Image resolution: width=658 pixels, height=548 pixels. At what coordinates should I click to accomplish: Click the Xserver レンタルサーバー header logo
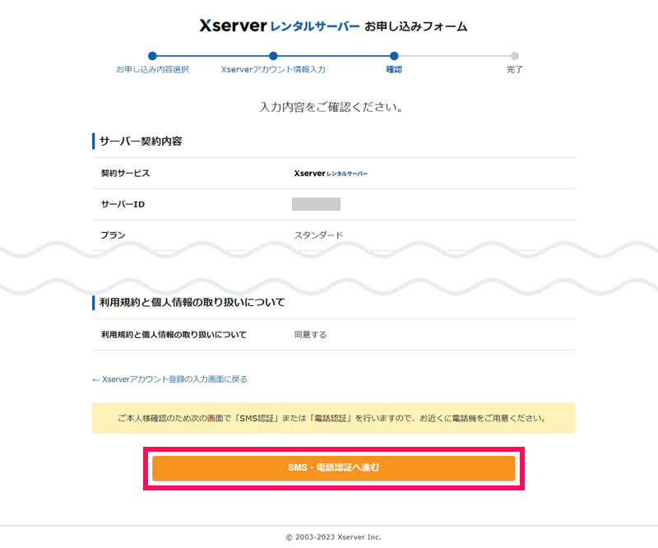click(x=279, y=26)
